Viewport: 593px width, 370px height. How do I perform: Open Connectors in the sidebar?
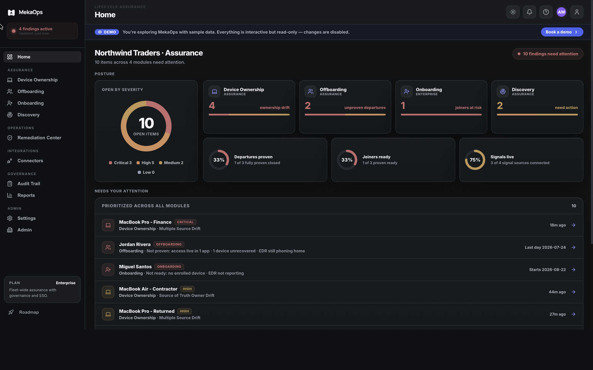click(42, 161)
